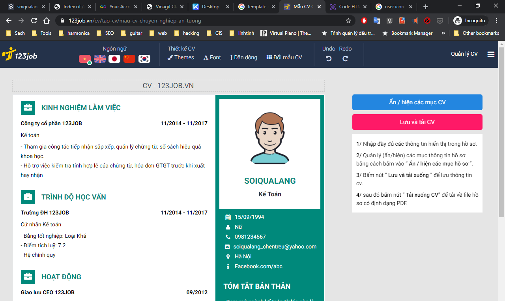
Task: Choose the Japanese flag language
Action: point(114,59)
